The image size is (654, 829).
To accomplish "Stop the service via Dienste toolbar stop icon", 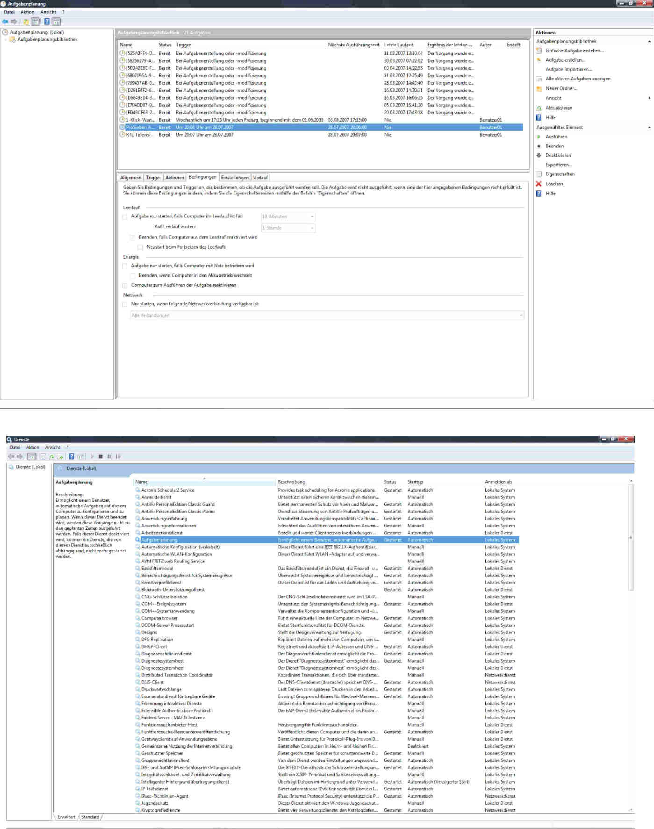I will (101, 456).
